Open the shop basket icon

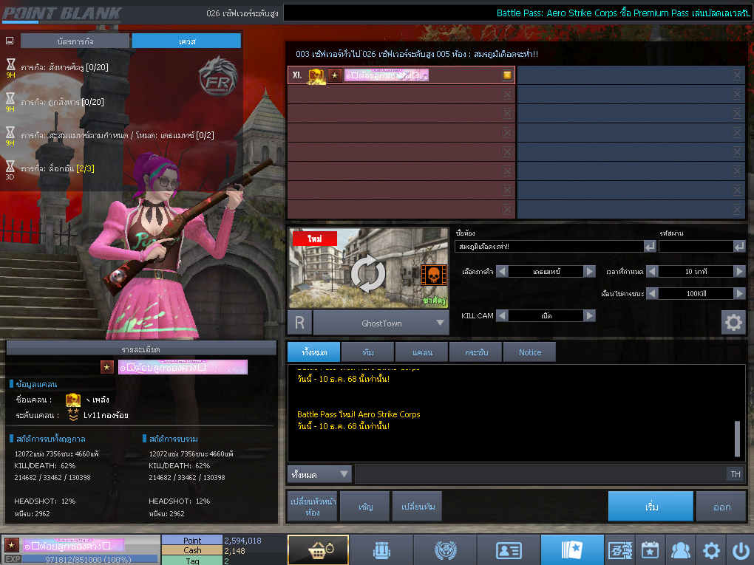coord(318,550)
